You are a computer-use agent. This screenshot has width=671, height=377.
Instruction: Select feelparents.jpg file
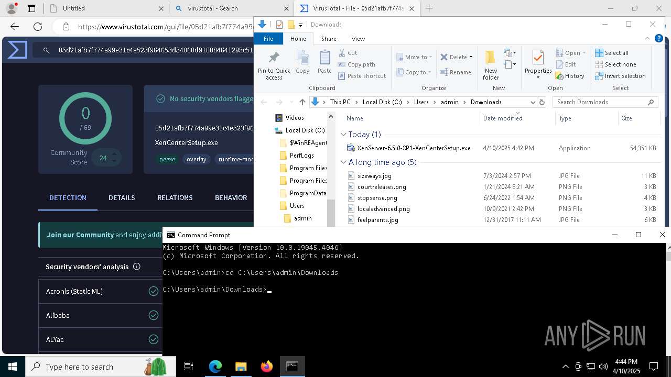pos(377,220)
